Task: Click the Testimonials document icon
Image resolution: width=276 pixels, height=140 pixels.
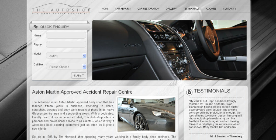Action: point(189,92)
